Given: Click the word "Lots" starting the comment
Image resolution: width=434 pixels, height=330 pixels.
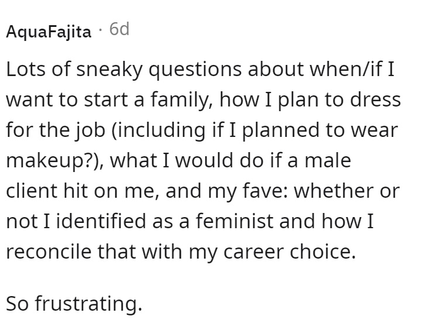Looking at the screenshot, I should 26,69.
